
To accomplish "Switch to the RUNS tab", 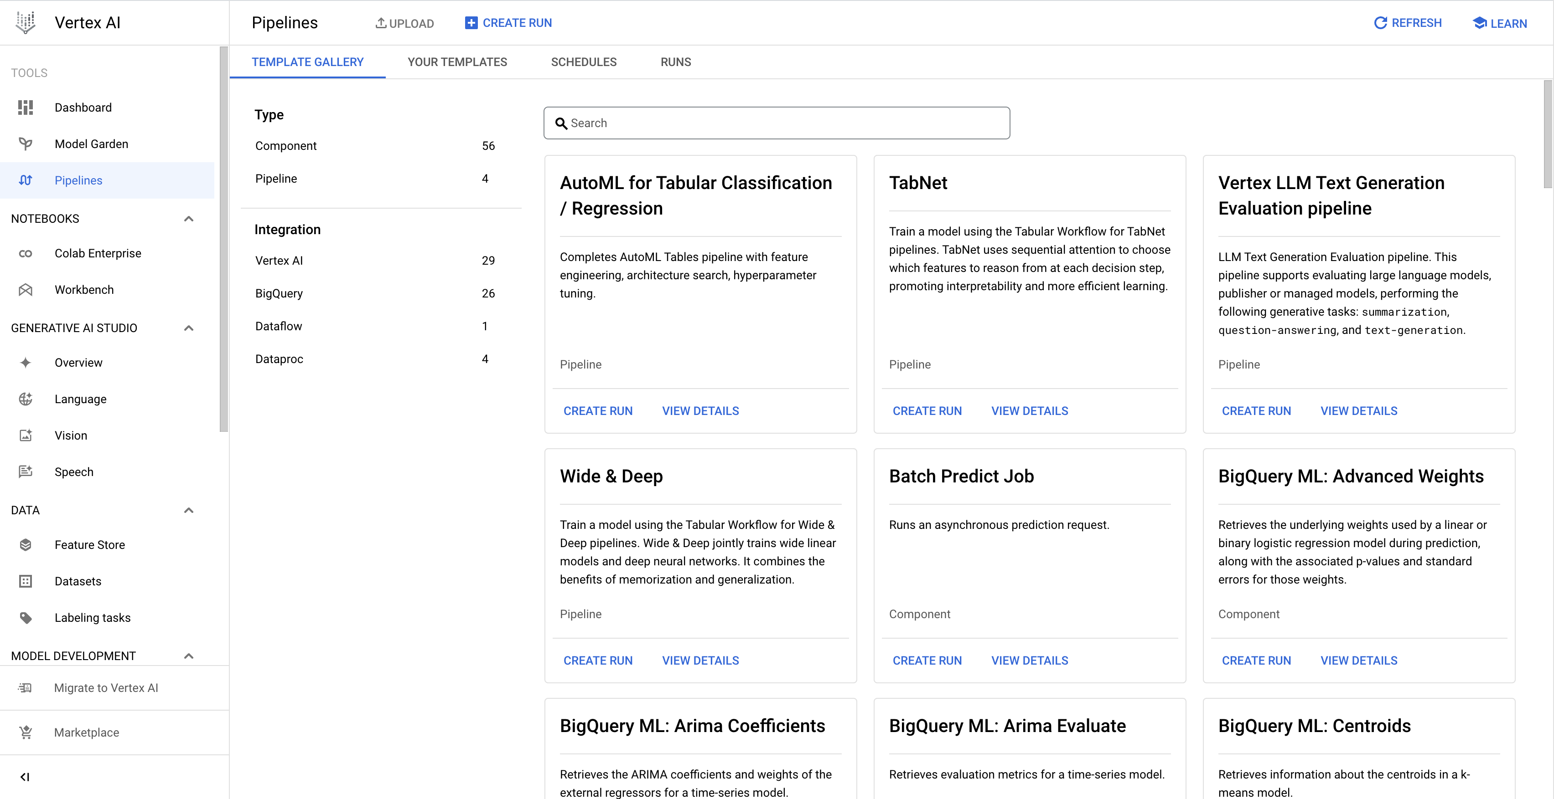I will point(676,62).
